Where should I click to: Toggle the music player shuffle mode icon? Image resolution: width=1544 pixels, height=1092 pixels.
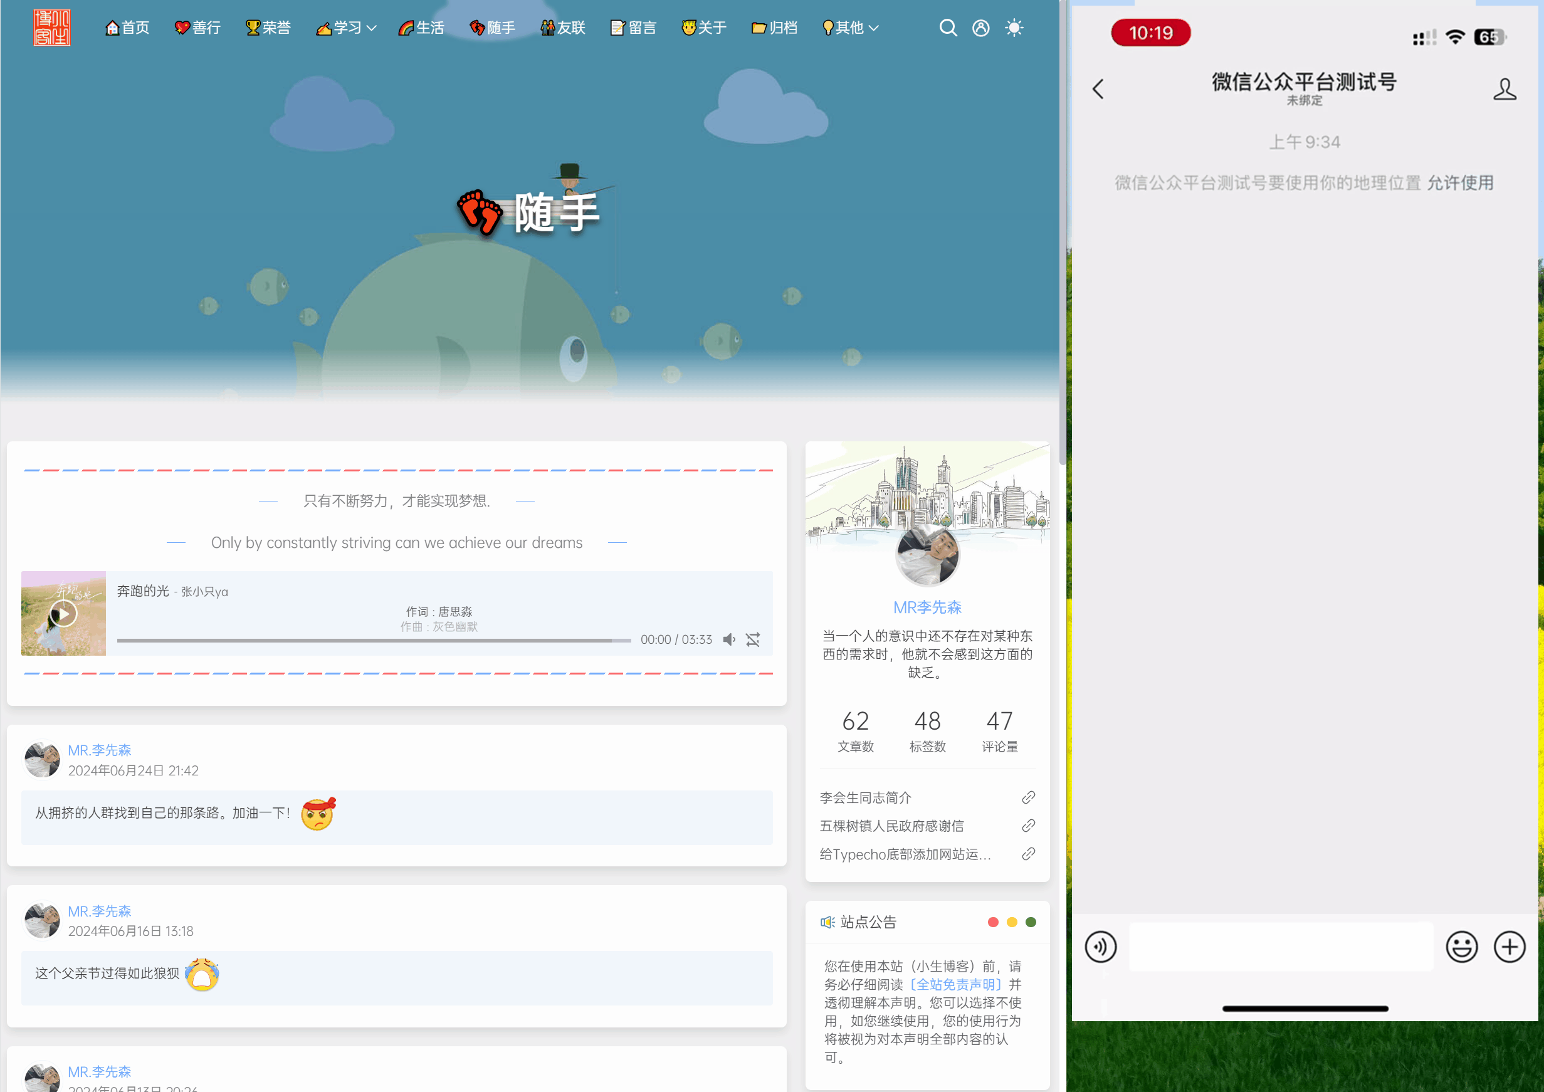[753, 639]
